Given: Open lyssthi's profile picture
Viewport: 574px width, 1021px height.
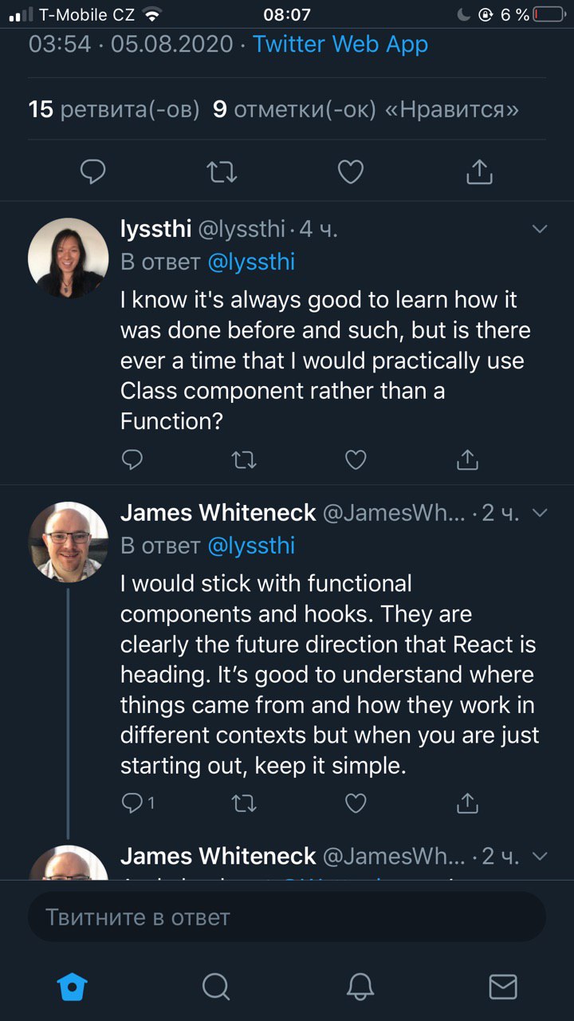Looking at the screenshot, I should point(68,258).
